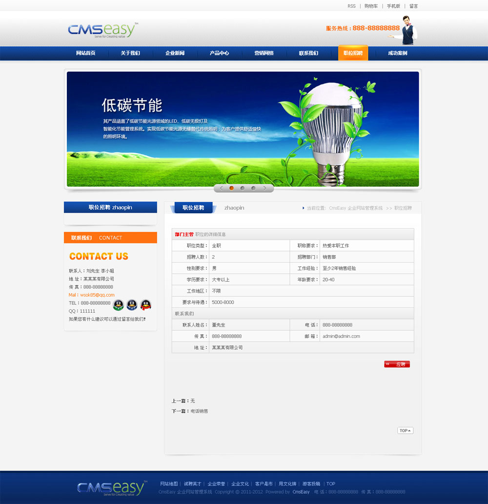Advance to the next banner slide arrow
The image size is (488, 504).
click(265, 188)
